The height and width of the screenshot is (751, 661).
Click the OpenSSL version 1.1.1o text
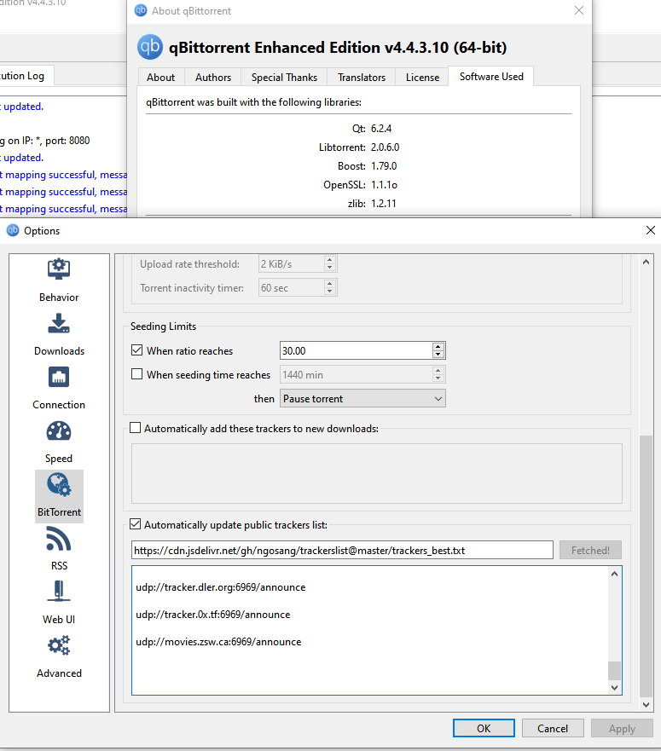click(384, 185)
